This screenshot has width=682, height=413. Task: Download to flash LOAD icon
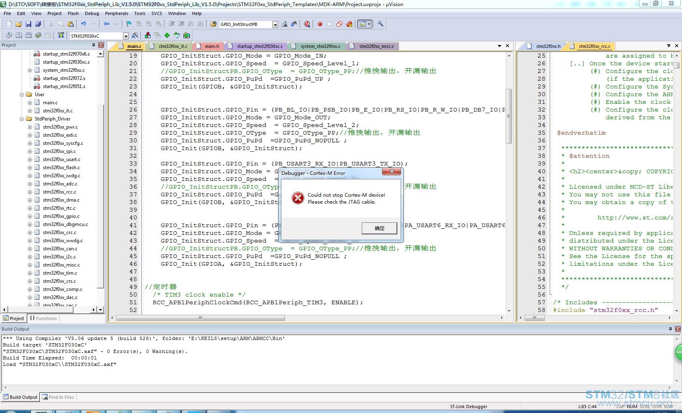(x=61, y=35)
